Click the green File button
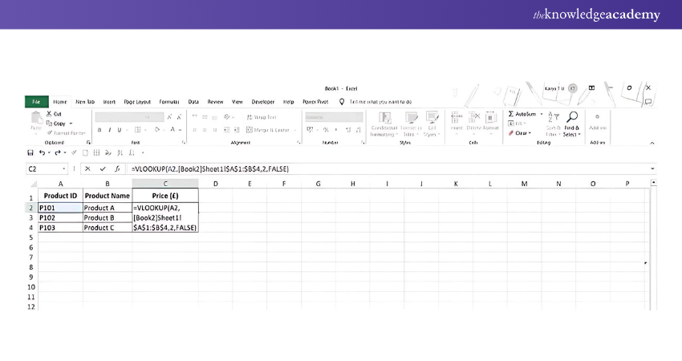Screen dimensions: 682x361 (x=36, y=102)
